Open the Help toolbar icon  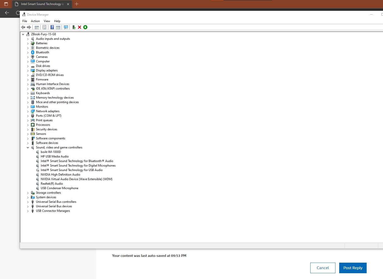(x=52, y=27)
